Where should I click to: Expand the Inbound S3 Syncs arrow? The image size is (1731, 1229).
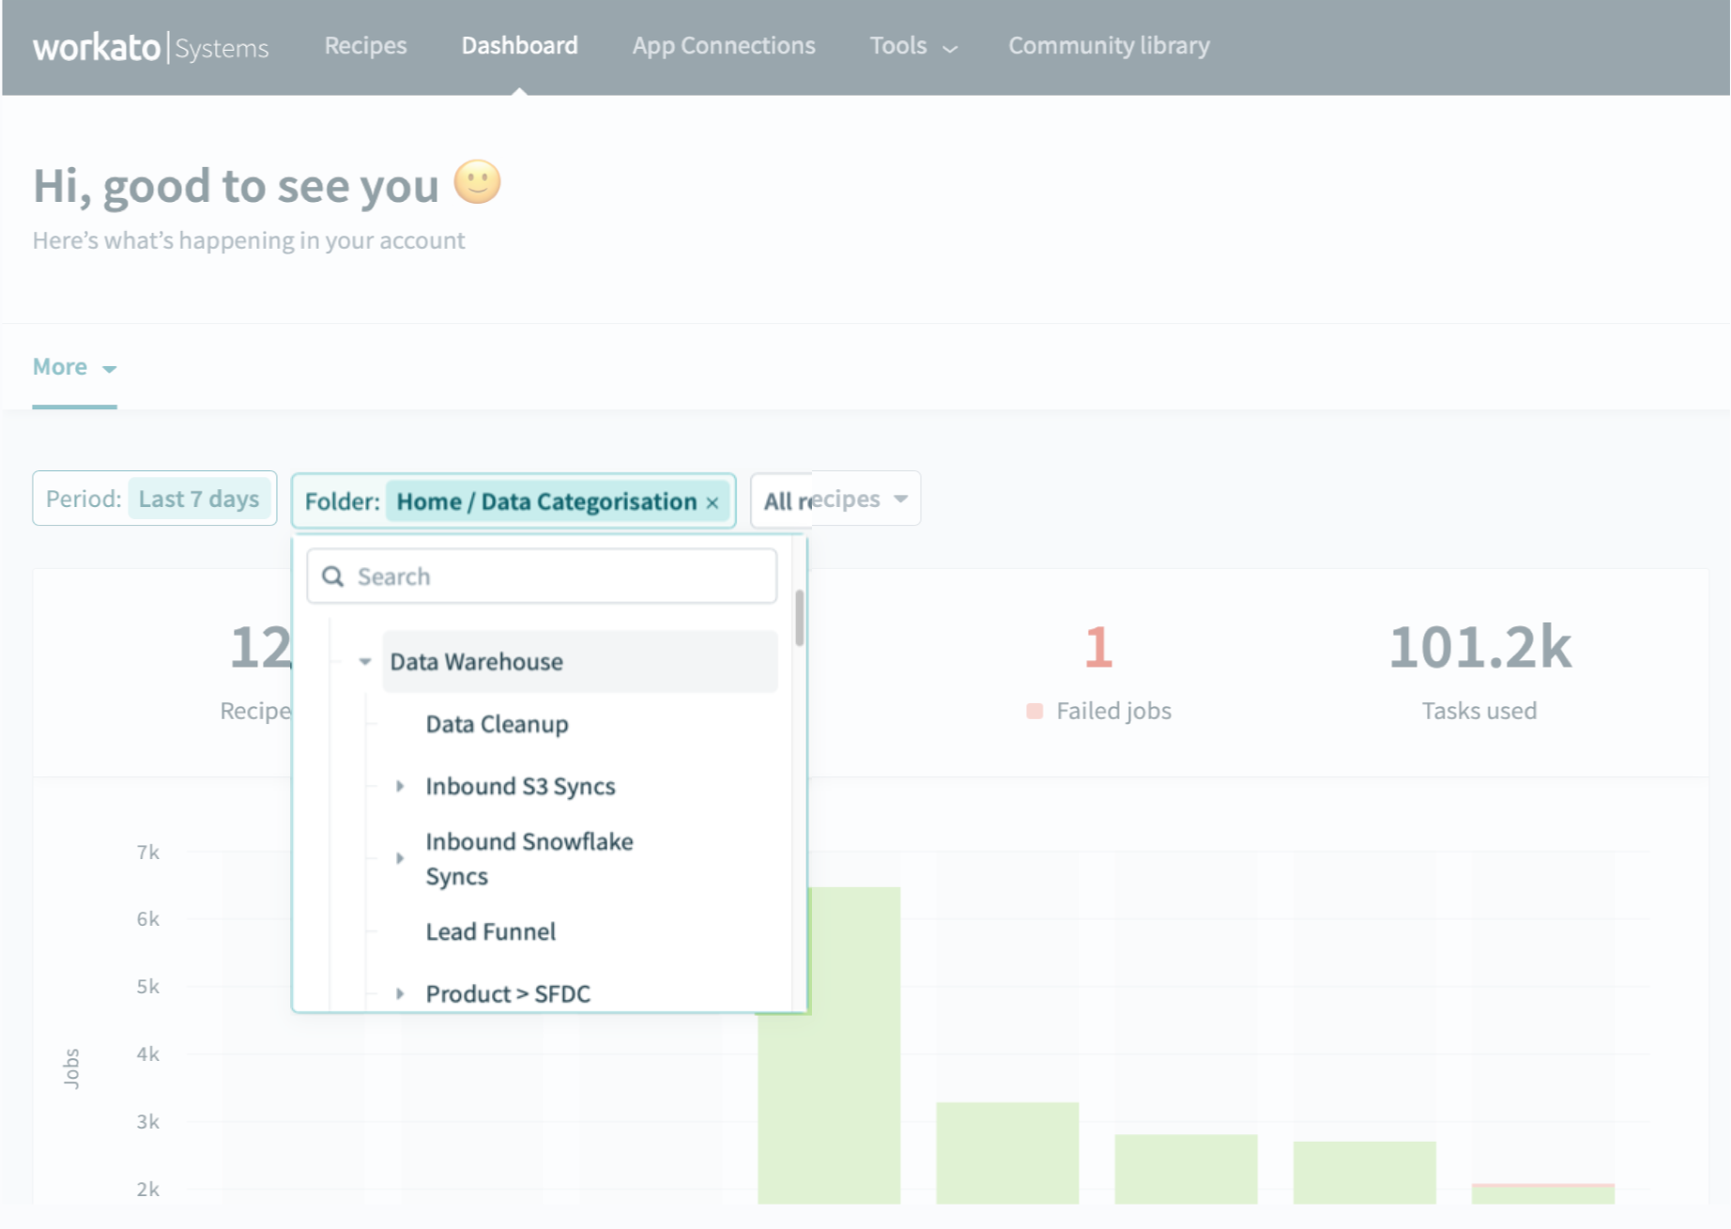pyautogui.click(x=400, y=786)
